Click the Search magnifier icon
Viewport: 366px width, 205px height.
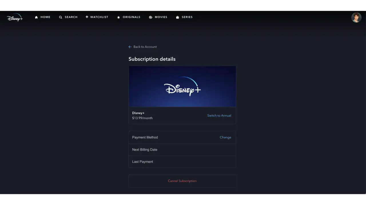click(61, 17)
